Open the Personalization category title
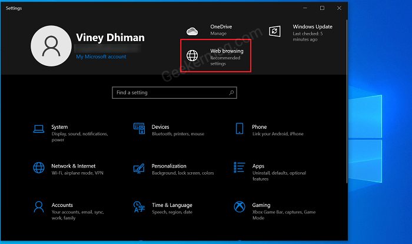This screenshot has height=244, width=412. (x=169, y=166)
